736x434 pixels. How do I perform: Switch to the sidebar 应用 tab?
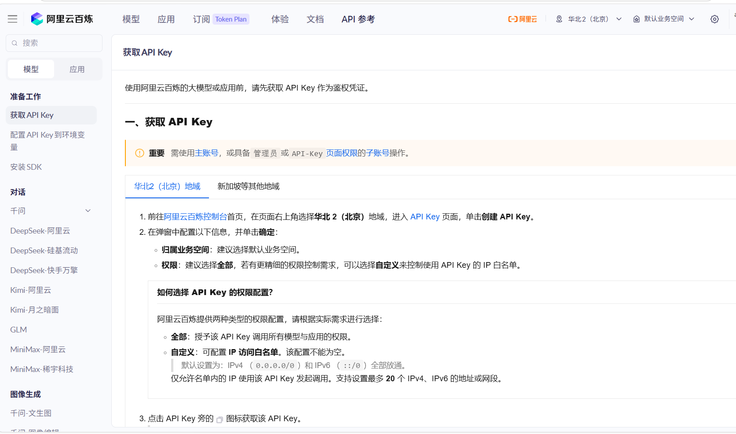(77, 69)
